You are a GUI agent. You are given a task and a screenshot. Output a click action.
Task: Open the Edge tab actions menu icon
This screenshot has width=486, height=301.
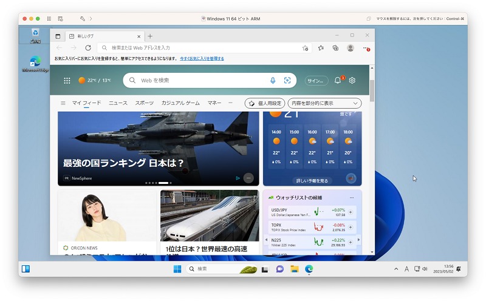pyautogui.click(x=58, y=36)
